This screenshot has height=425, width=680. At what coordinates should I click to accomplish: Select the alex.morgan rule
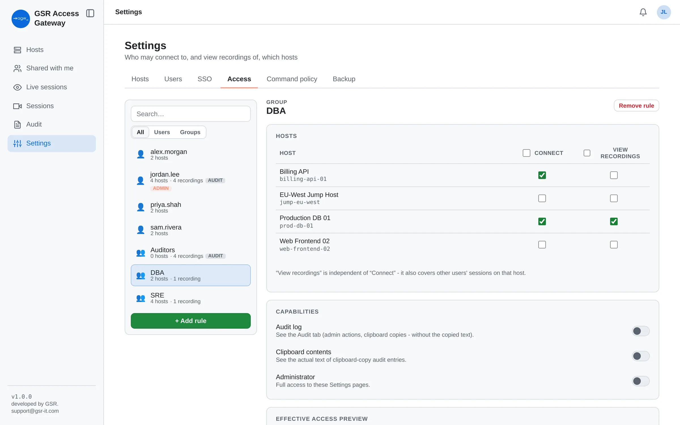190,154
